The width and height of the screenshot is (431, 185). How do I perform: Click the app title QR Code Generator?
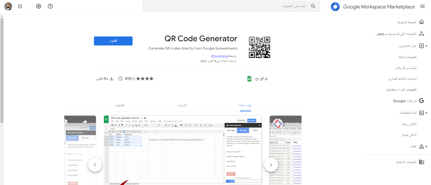201,39
